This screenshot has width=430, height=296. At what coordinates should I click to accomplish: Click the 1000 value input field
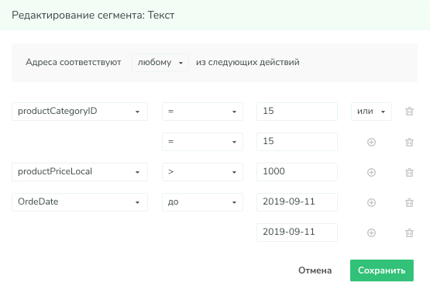[x=297, y=172]
